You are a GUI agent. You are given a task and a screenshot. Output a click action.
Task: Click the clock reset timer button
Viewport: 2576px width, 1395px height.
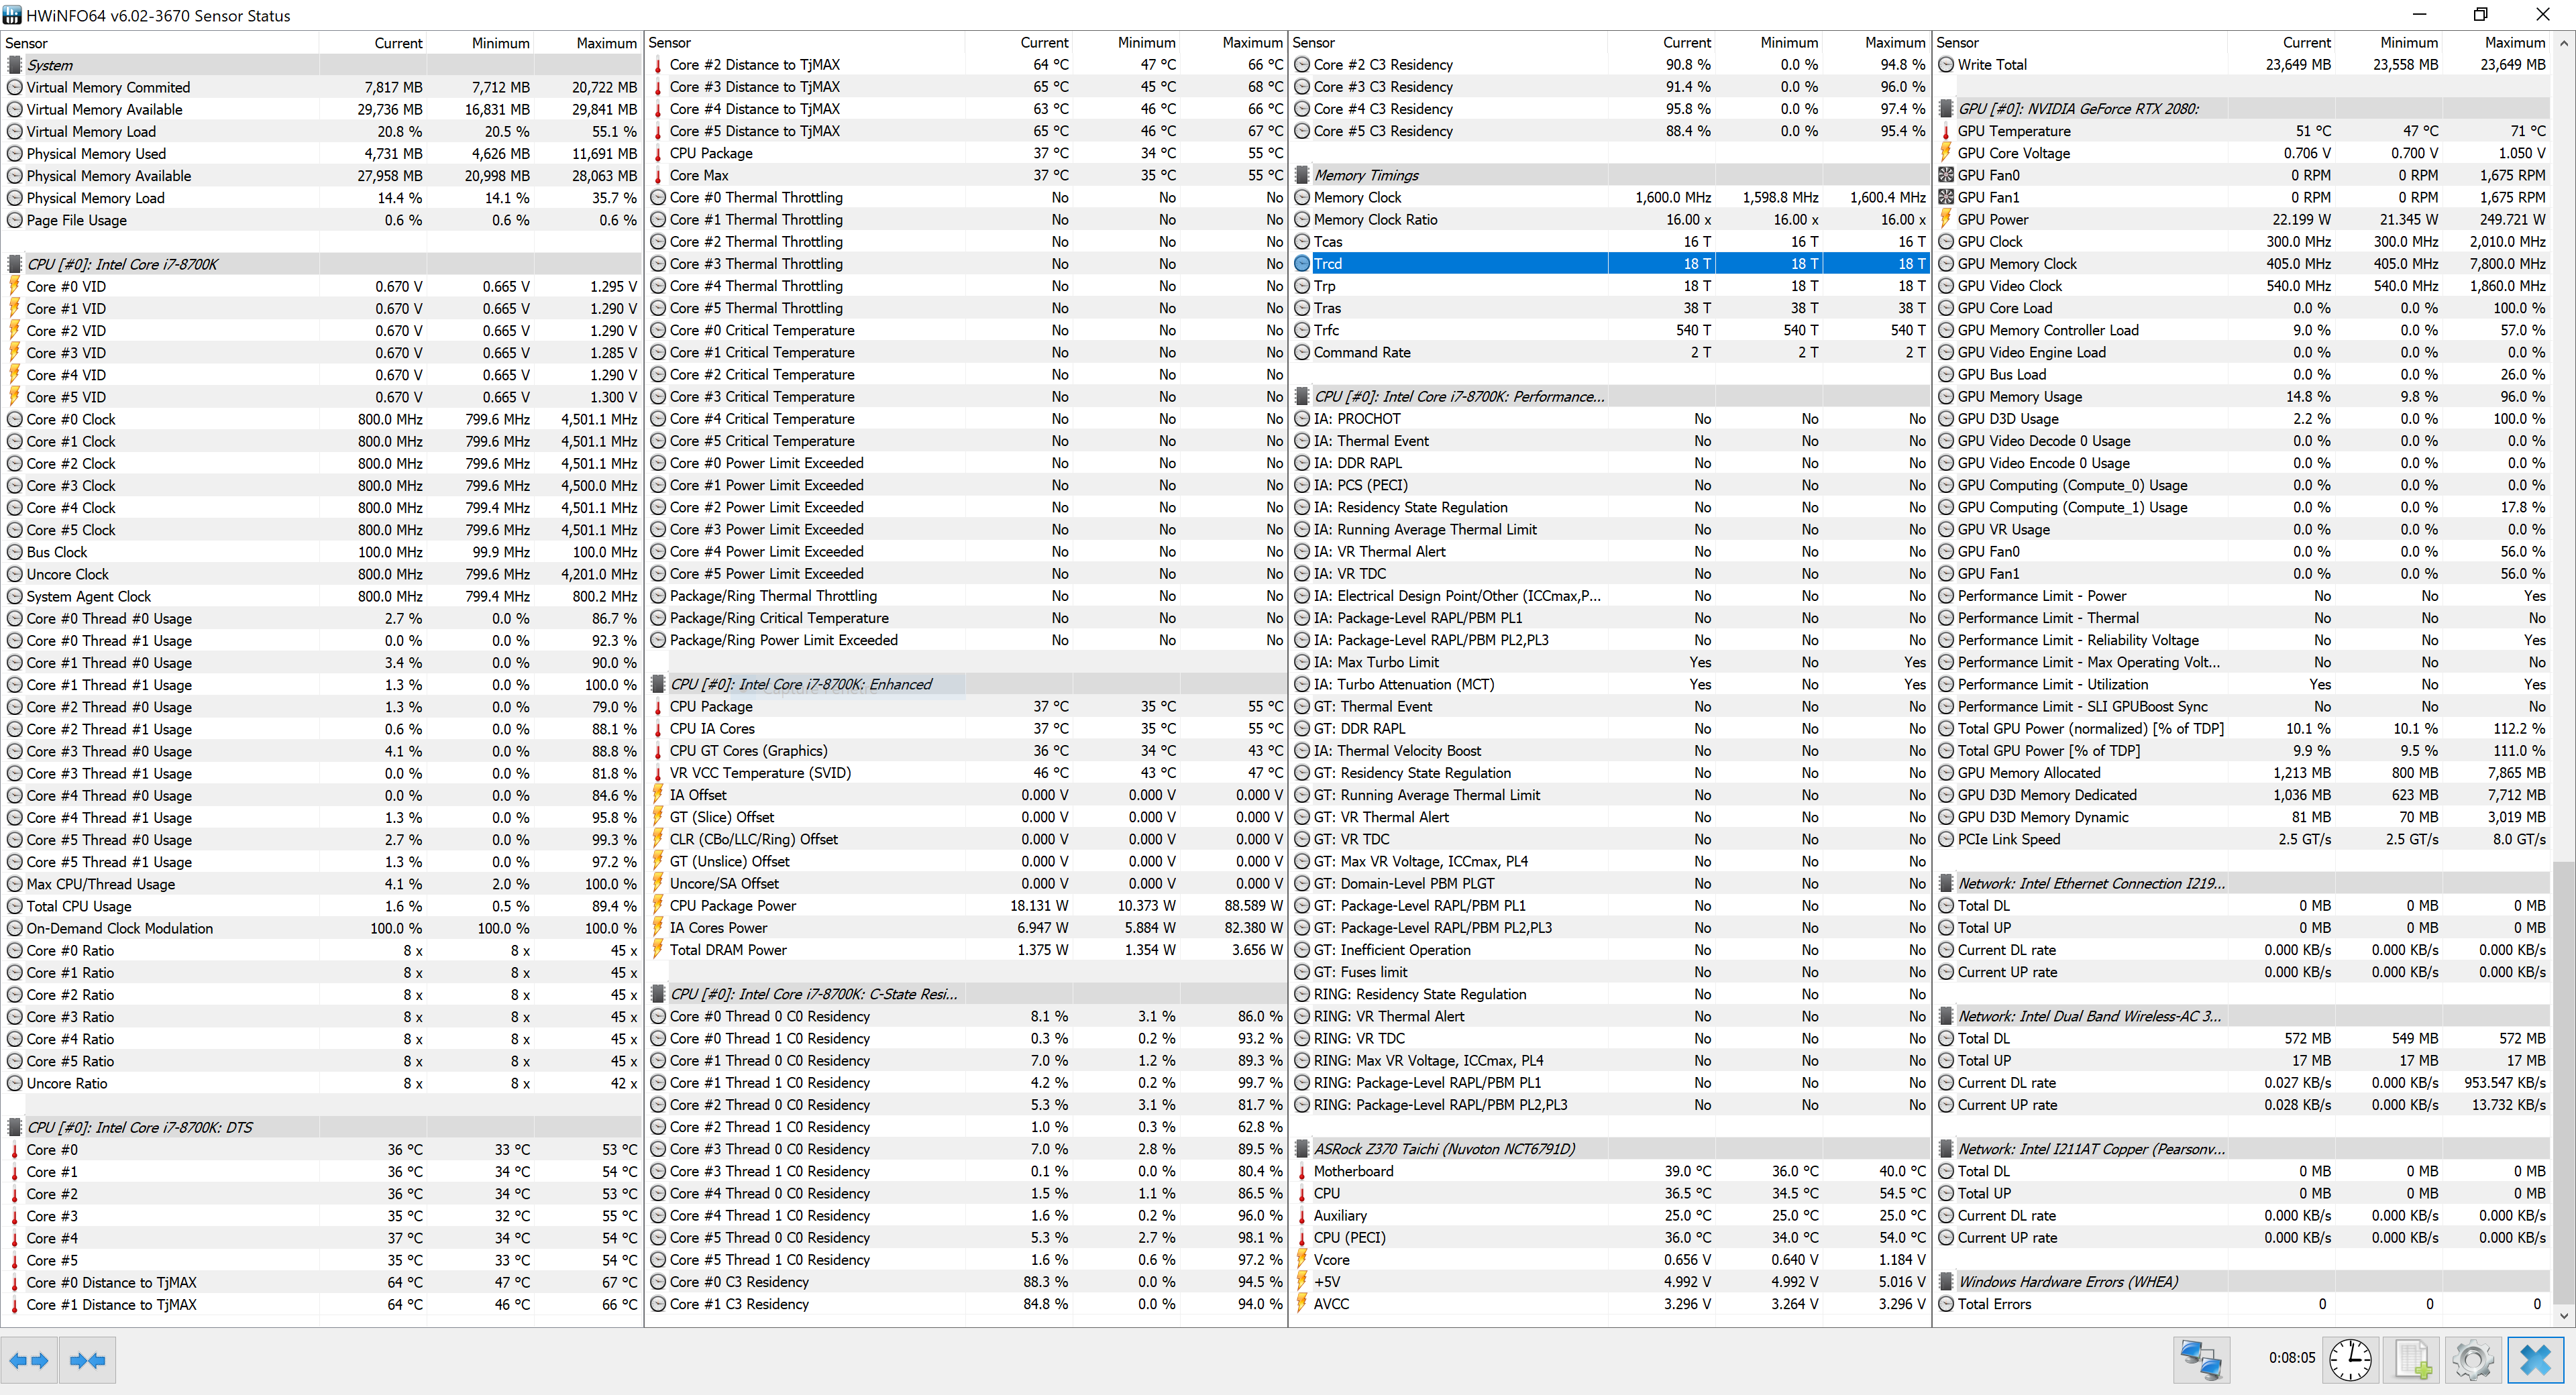point(2350,1360)
